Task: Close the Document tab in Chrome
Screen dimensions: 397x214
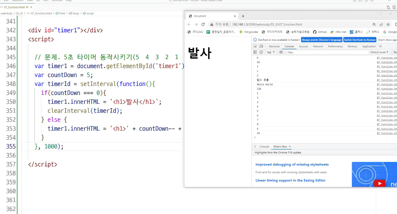Action: pyautogui.click(x=235, y=16)
